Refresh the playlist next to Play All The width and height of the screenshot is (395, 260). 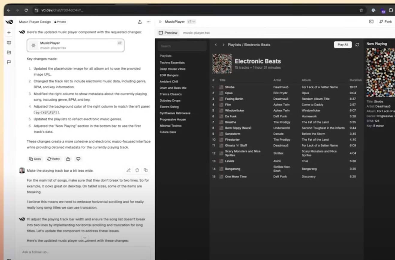pyautogui.click(x=357, y=45)
